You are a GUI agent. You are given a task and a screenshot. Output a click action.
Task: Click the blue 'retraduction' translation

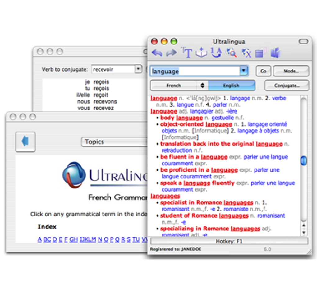(x=177, y=150)
